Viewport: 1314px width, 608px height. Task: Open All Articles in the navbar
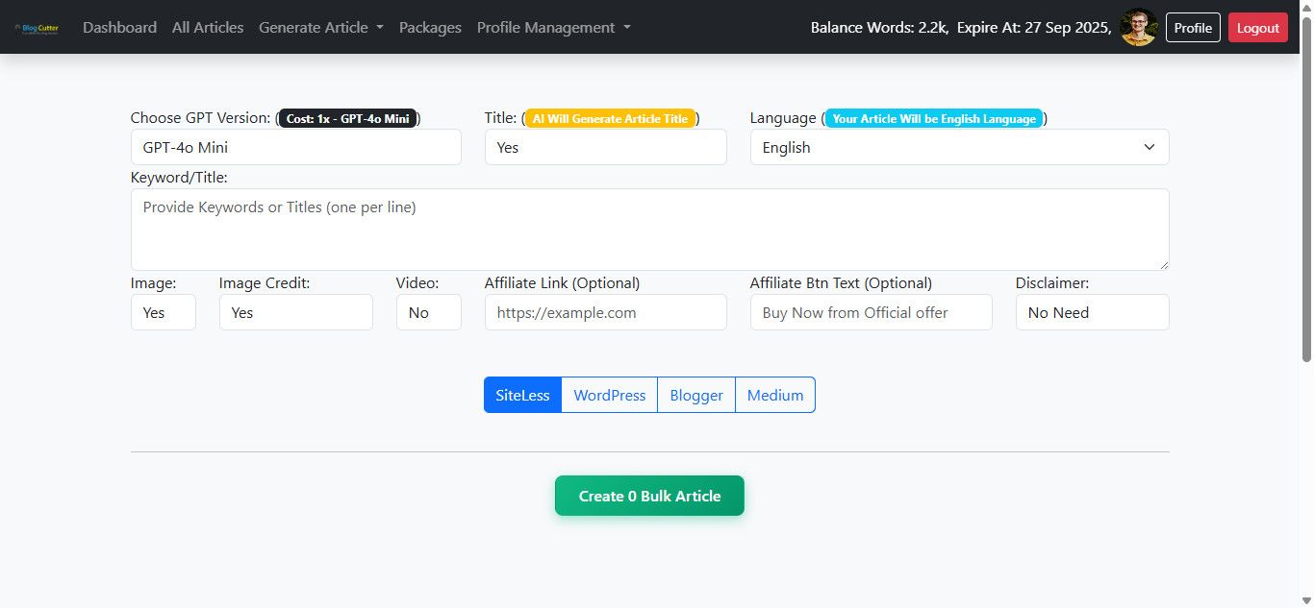point(208,28)
